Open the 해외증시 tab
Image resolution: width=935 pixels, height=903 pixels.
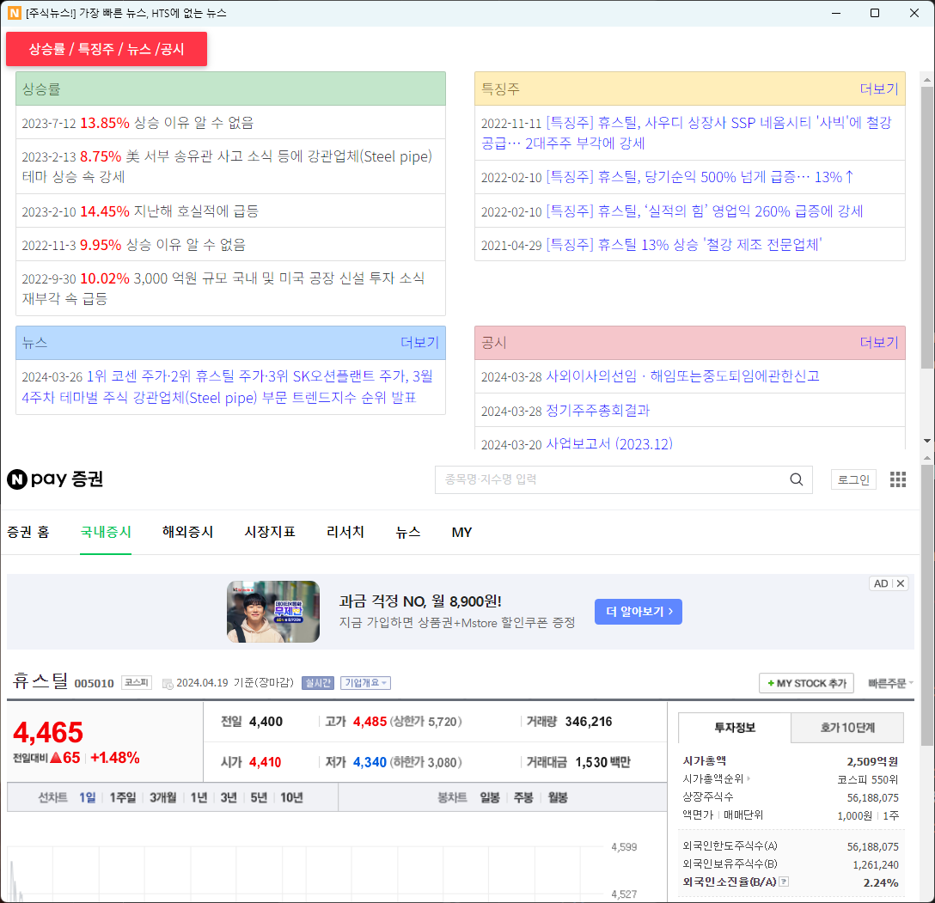[188, 533]
